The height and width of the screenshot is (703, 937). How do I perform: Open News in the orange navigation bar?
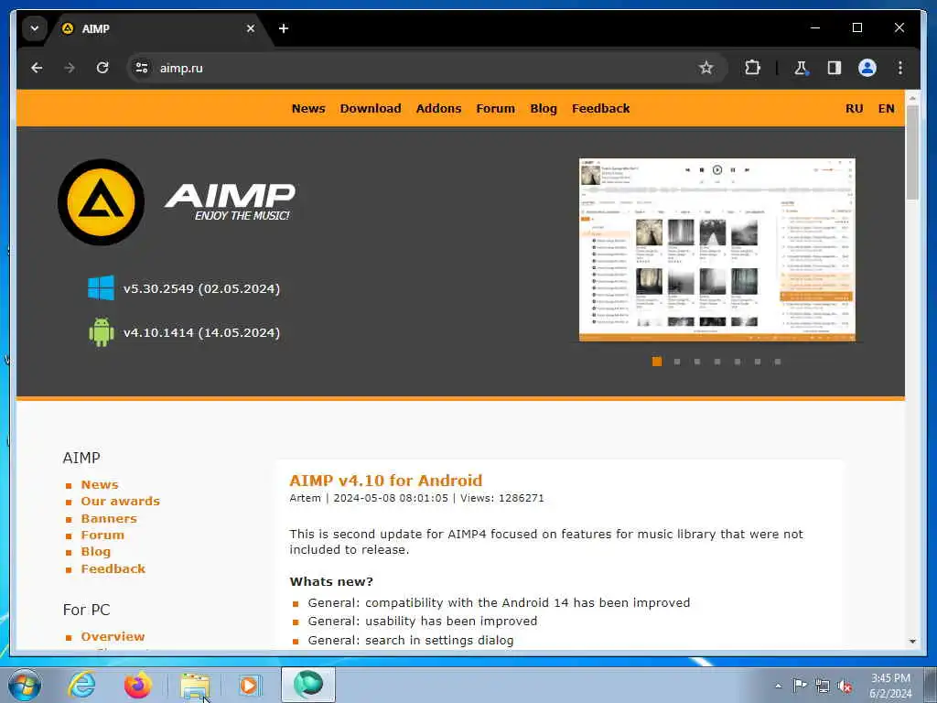[308, 109]
